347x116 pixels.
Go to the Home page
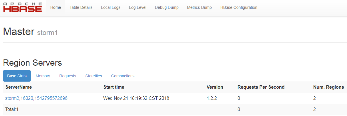(55, 8)
